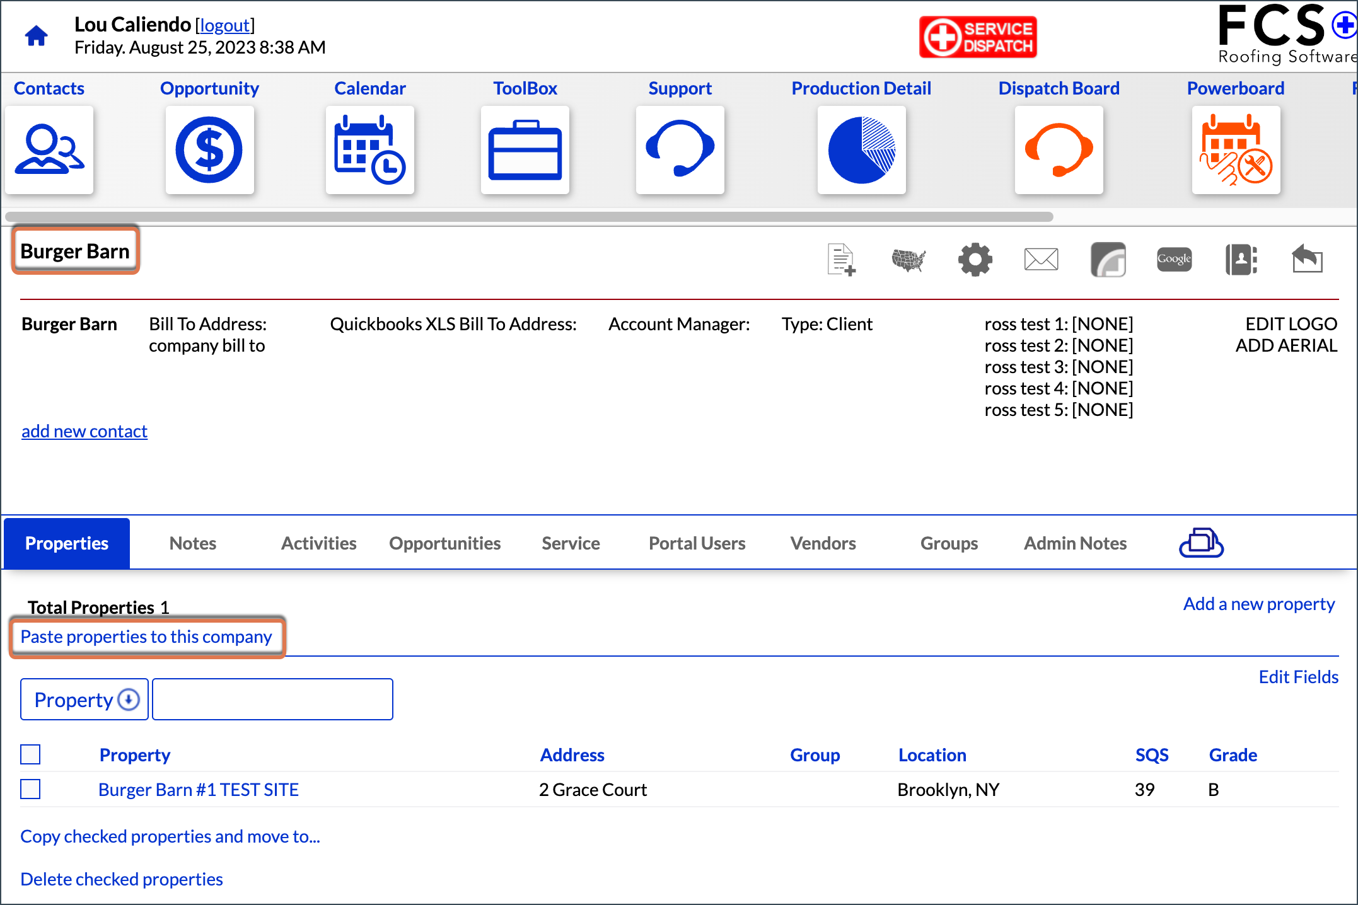Click the FCS Roofing Software logo

click(x=1287, y=33)
